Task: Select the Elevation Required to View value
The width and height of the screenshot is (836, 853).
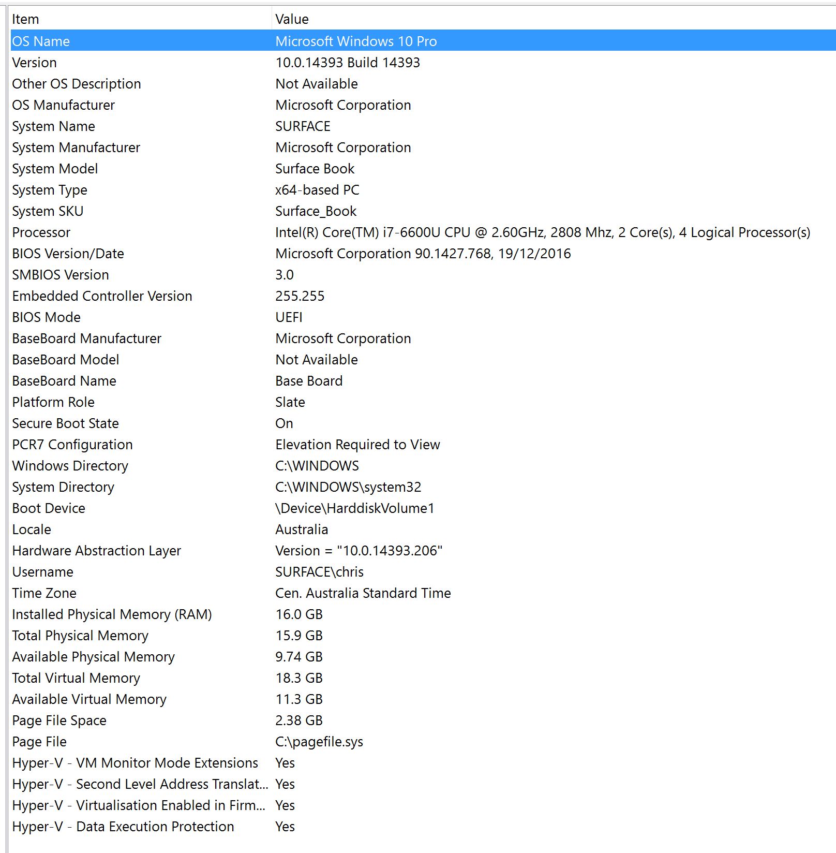Action: (x=357, y=445)
